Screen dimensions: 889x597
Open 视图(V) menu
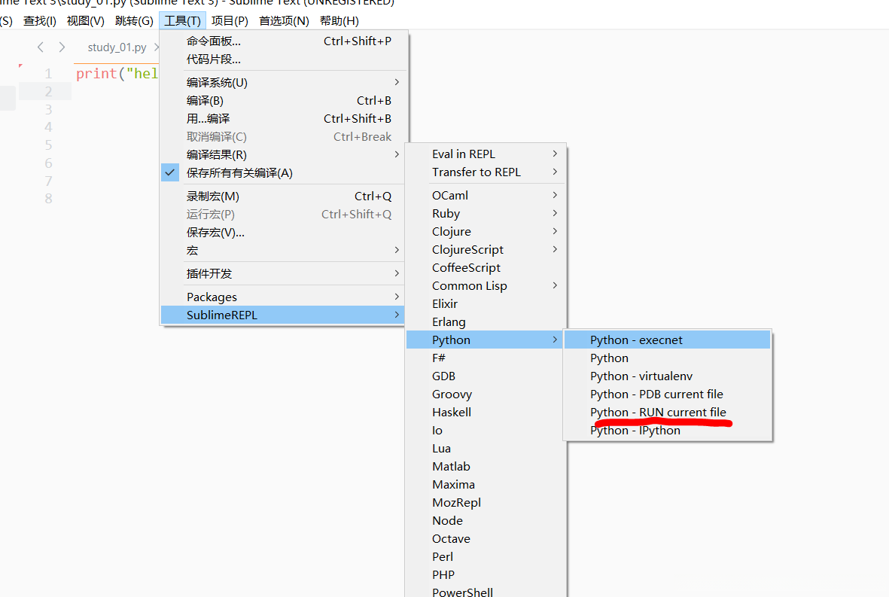pyautogui.click(x=86, y=21)
